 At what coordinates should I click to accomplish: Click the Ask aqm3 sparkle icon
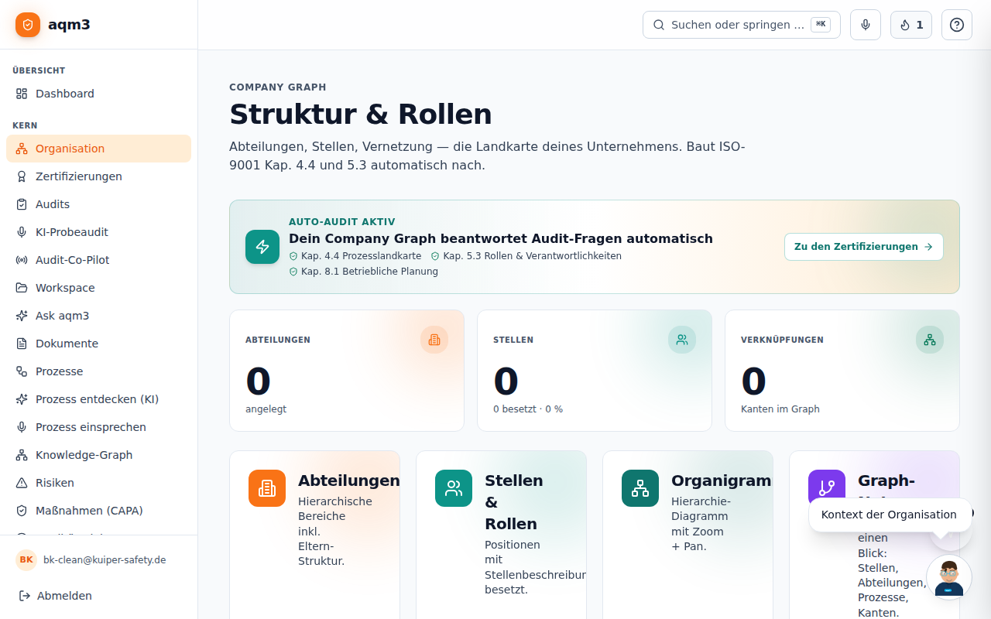pyautogui.click(x=22, y=316)
